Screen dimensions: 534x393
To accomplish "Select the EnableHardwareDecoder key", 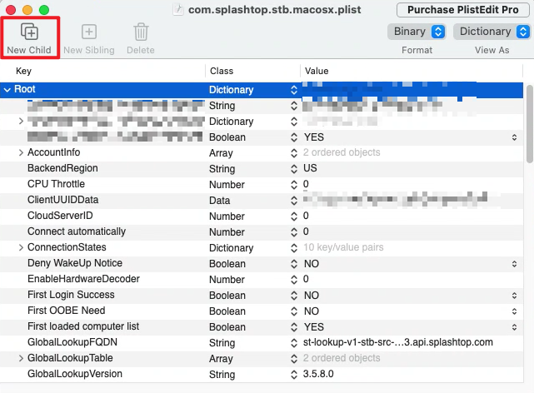I will tap(84, 279).
